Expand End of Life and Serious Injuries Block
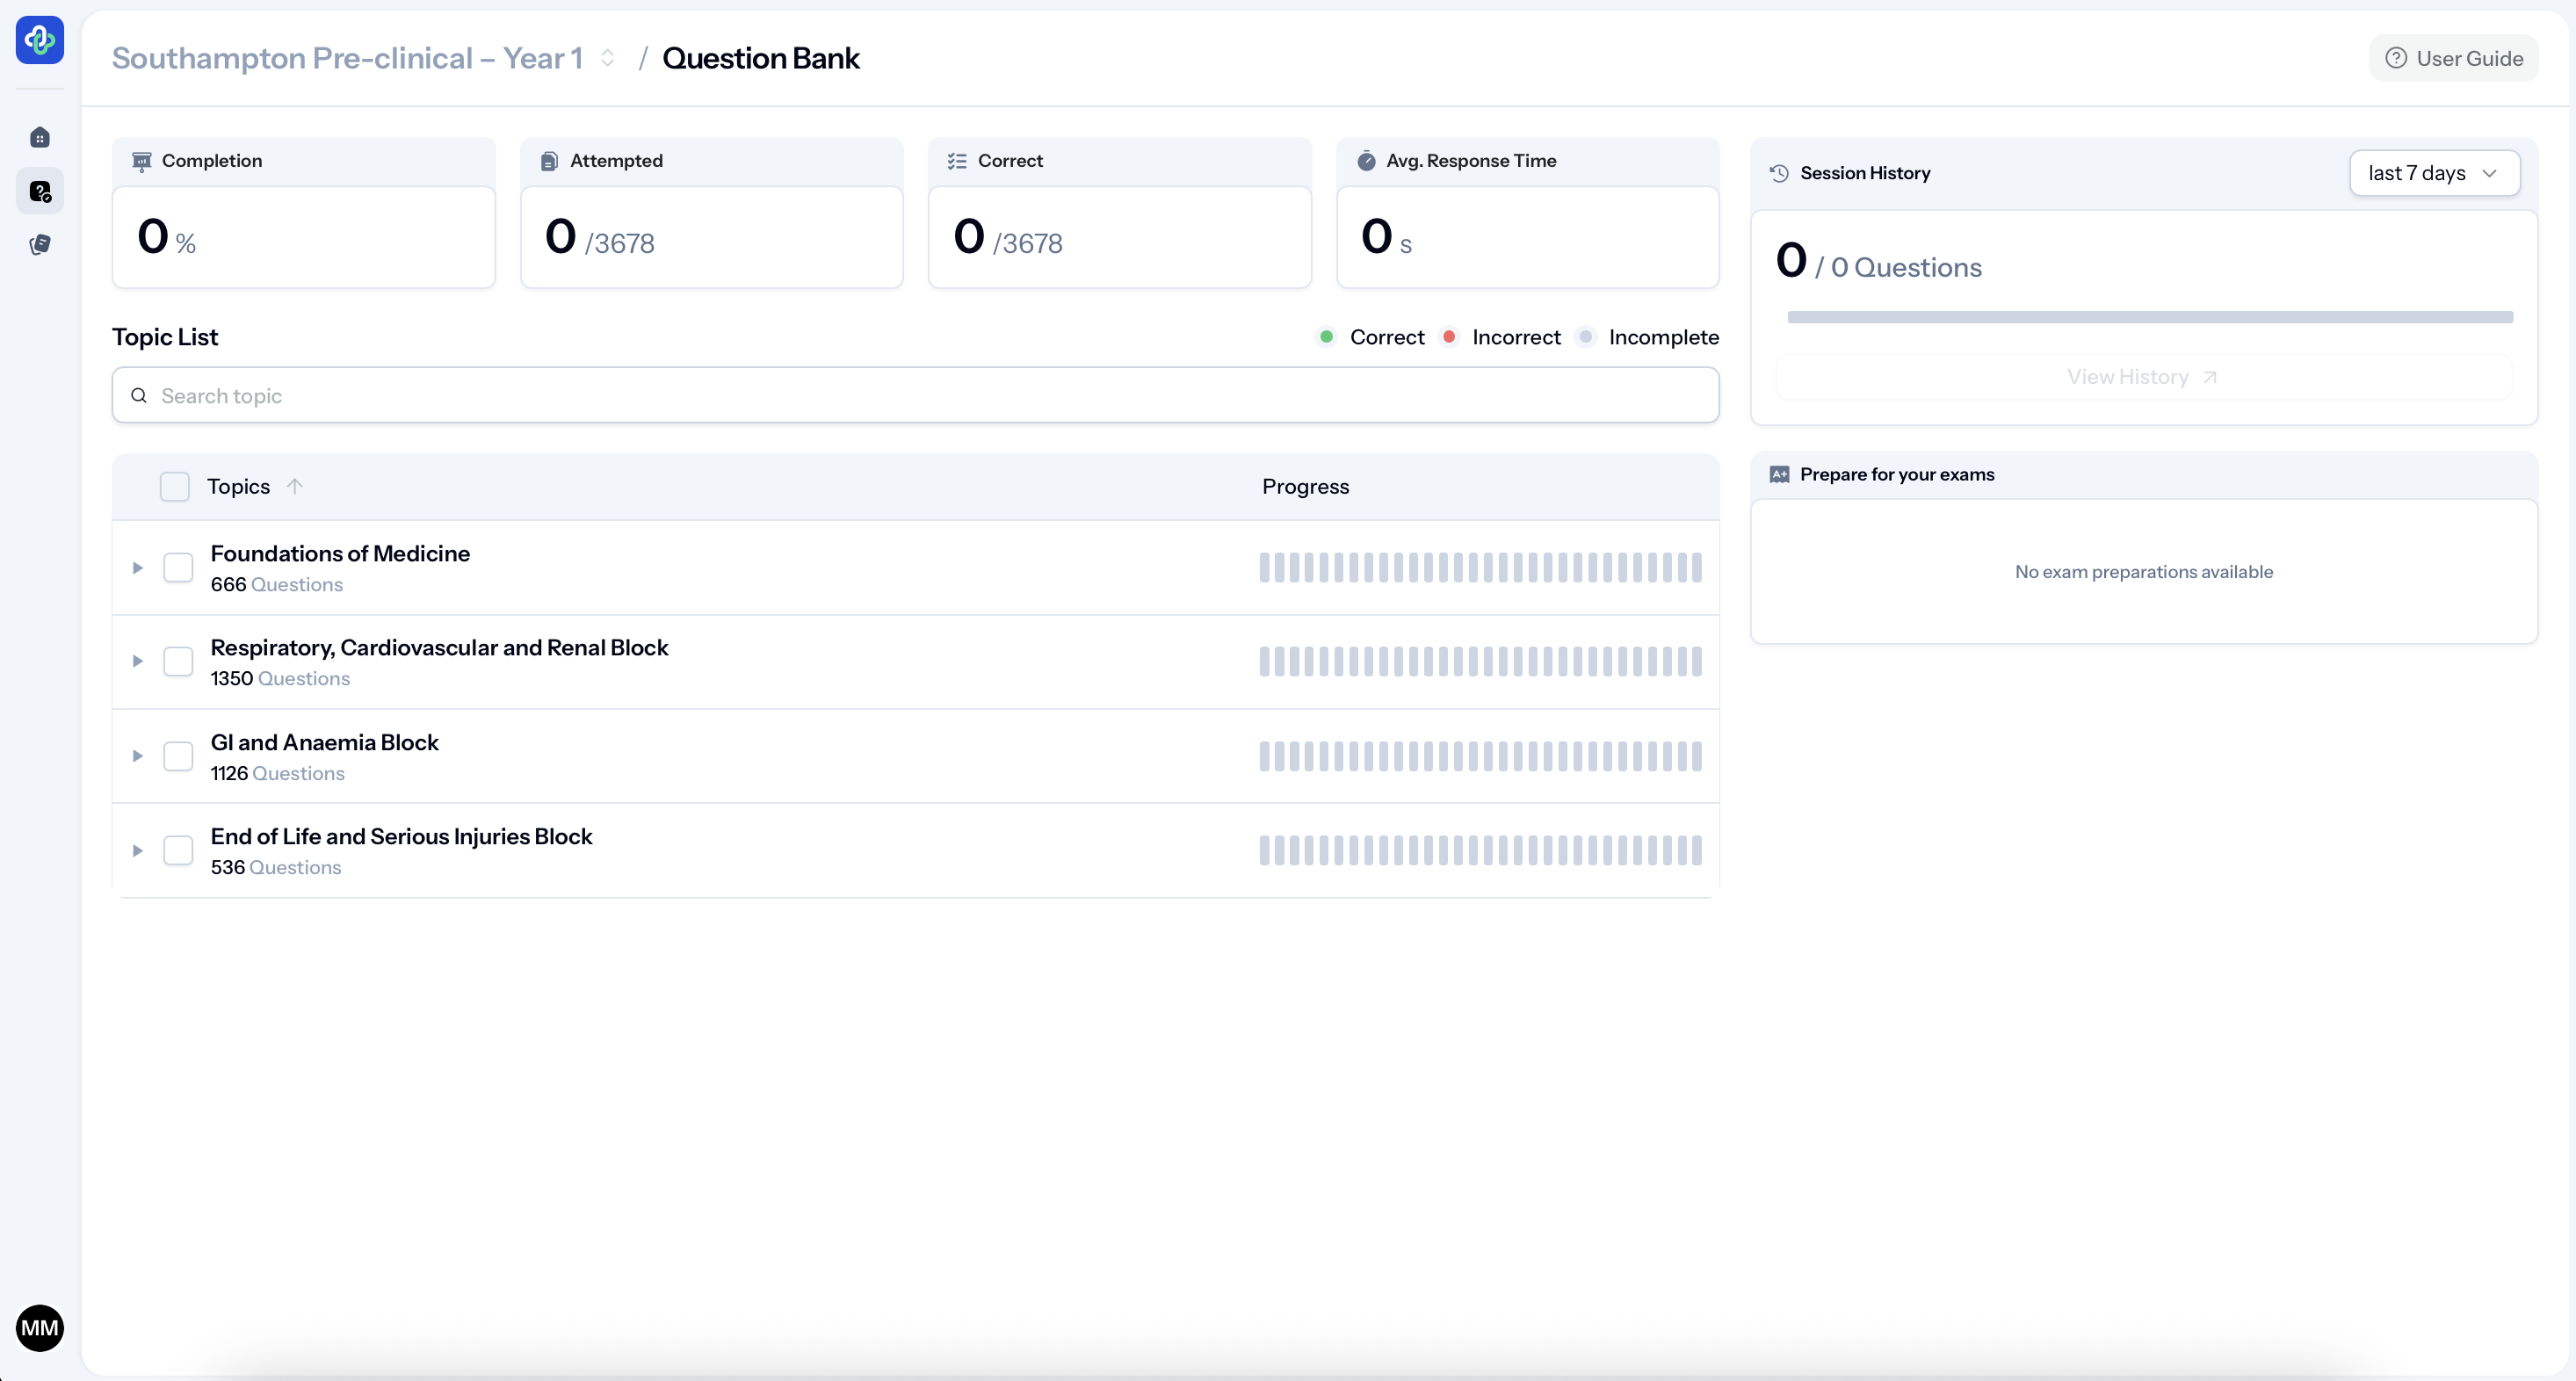Viewport: 2576px width, 1381px height. pos(138,851)
